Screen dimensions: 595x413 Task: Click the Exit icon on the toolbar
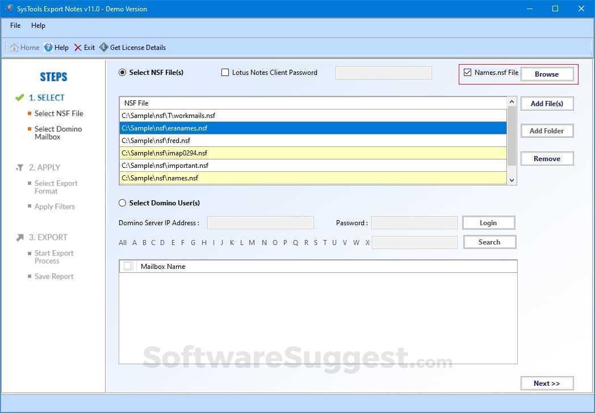(77, 47)
